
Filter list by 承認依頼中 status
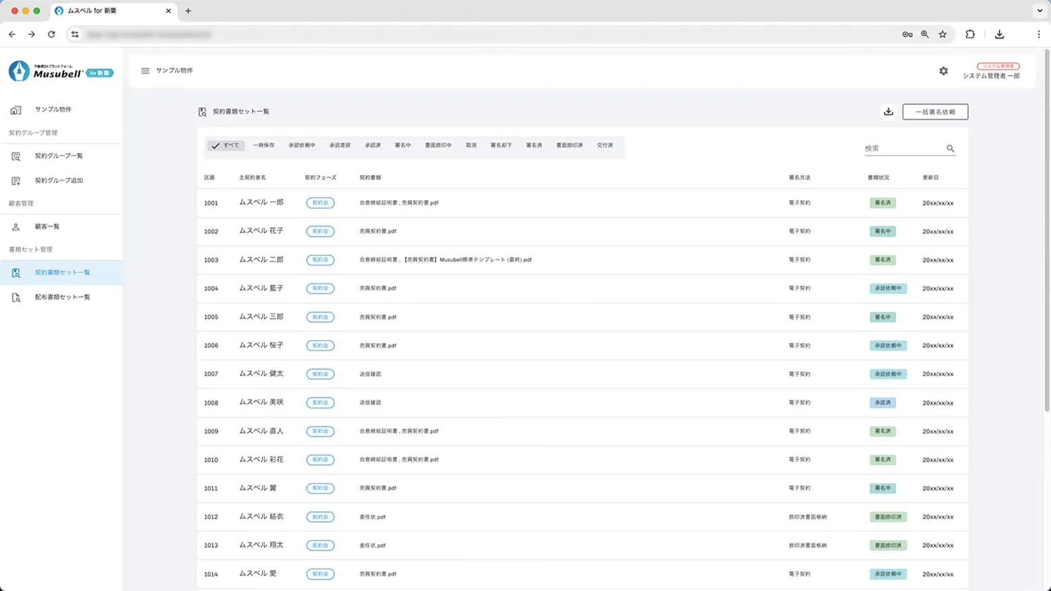(301, 146)
